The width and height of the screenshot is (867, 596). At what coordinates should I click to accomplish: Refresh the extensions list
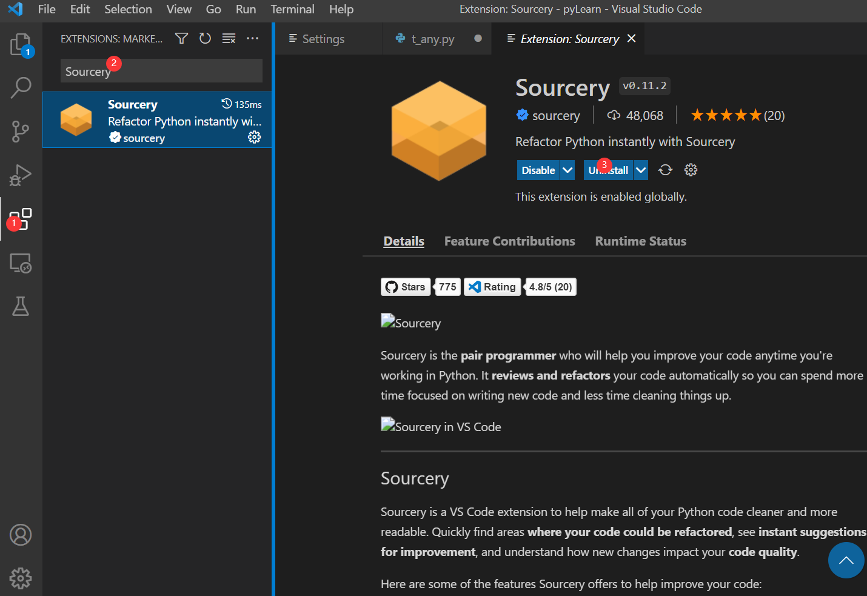pos(205,39)
